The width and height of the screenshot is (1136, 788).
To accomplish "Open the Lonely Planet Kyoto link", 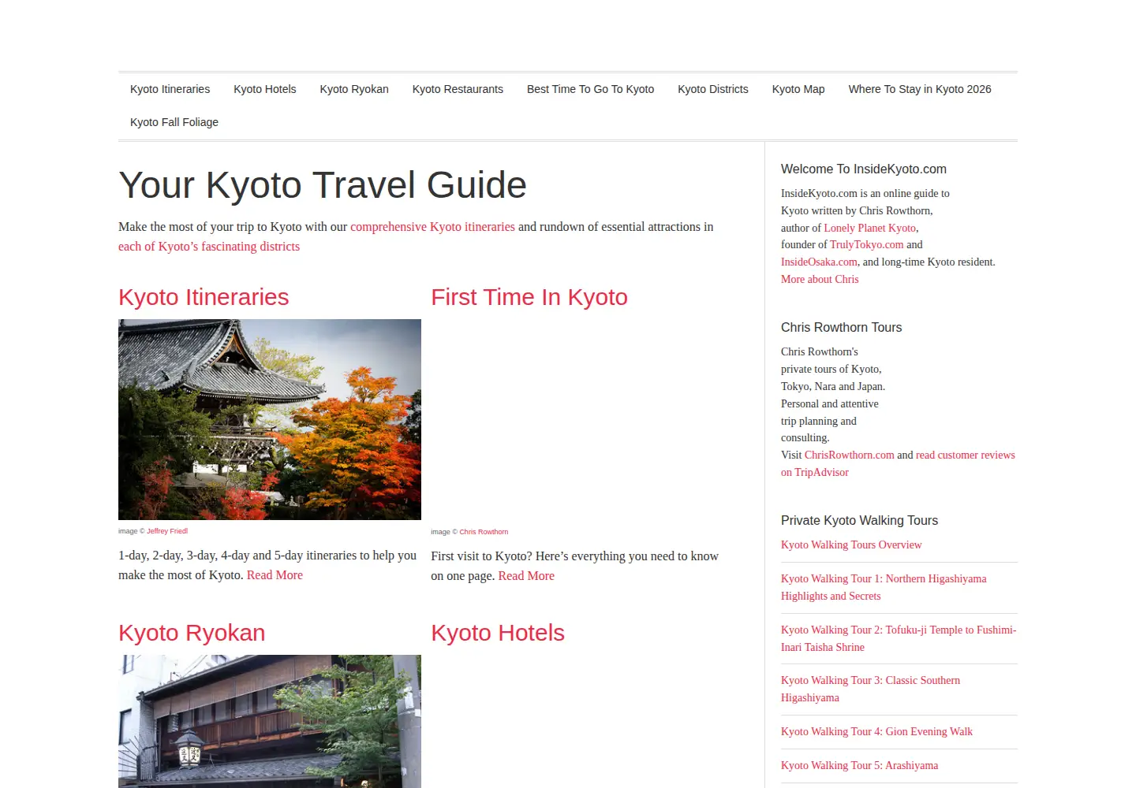I will pyautogui.click(x=870, y=228).
